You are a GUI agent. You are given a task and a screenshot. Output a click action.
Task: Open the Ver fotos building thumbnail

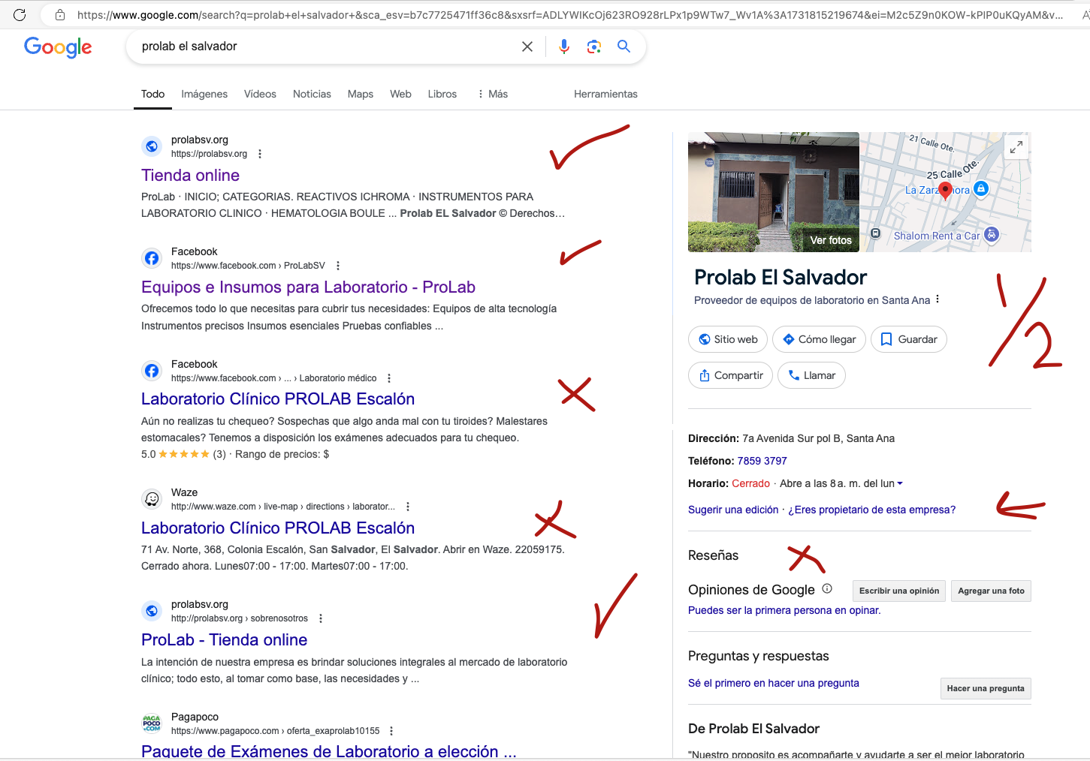click(774, 192)
